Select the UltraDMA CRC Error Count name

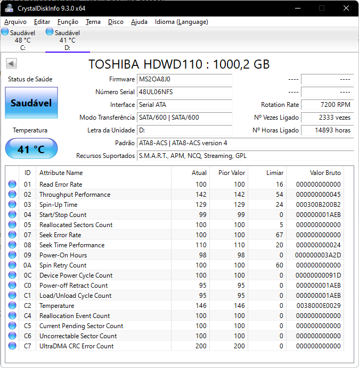(76, 346)
